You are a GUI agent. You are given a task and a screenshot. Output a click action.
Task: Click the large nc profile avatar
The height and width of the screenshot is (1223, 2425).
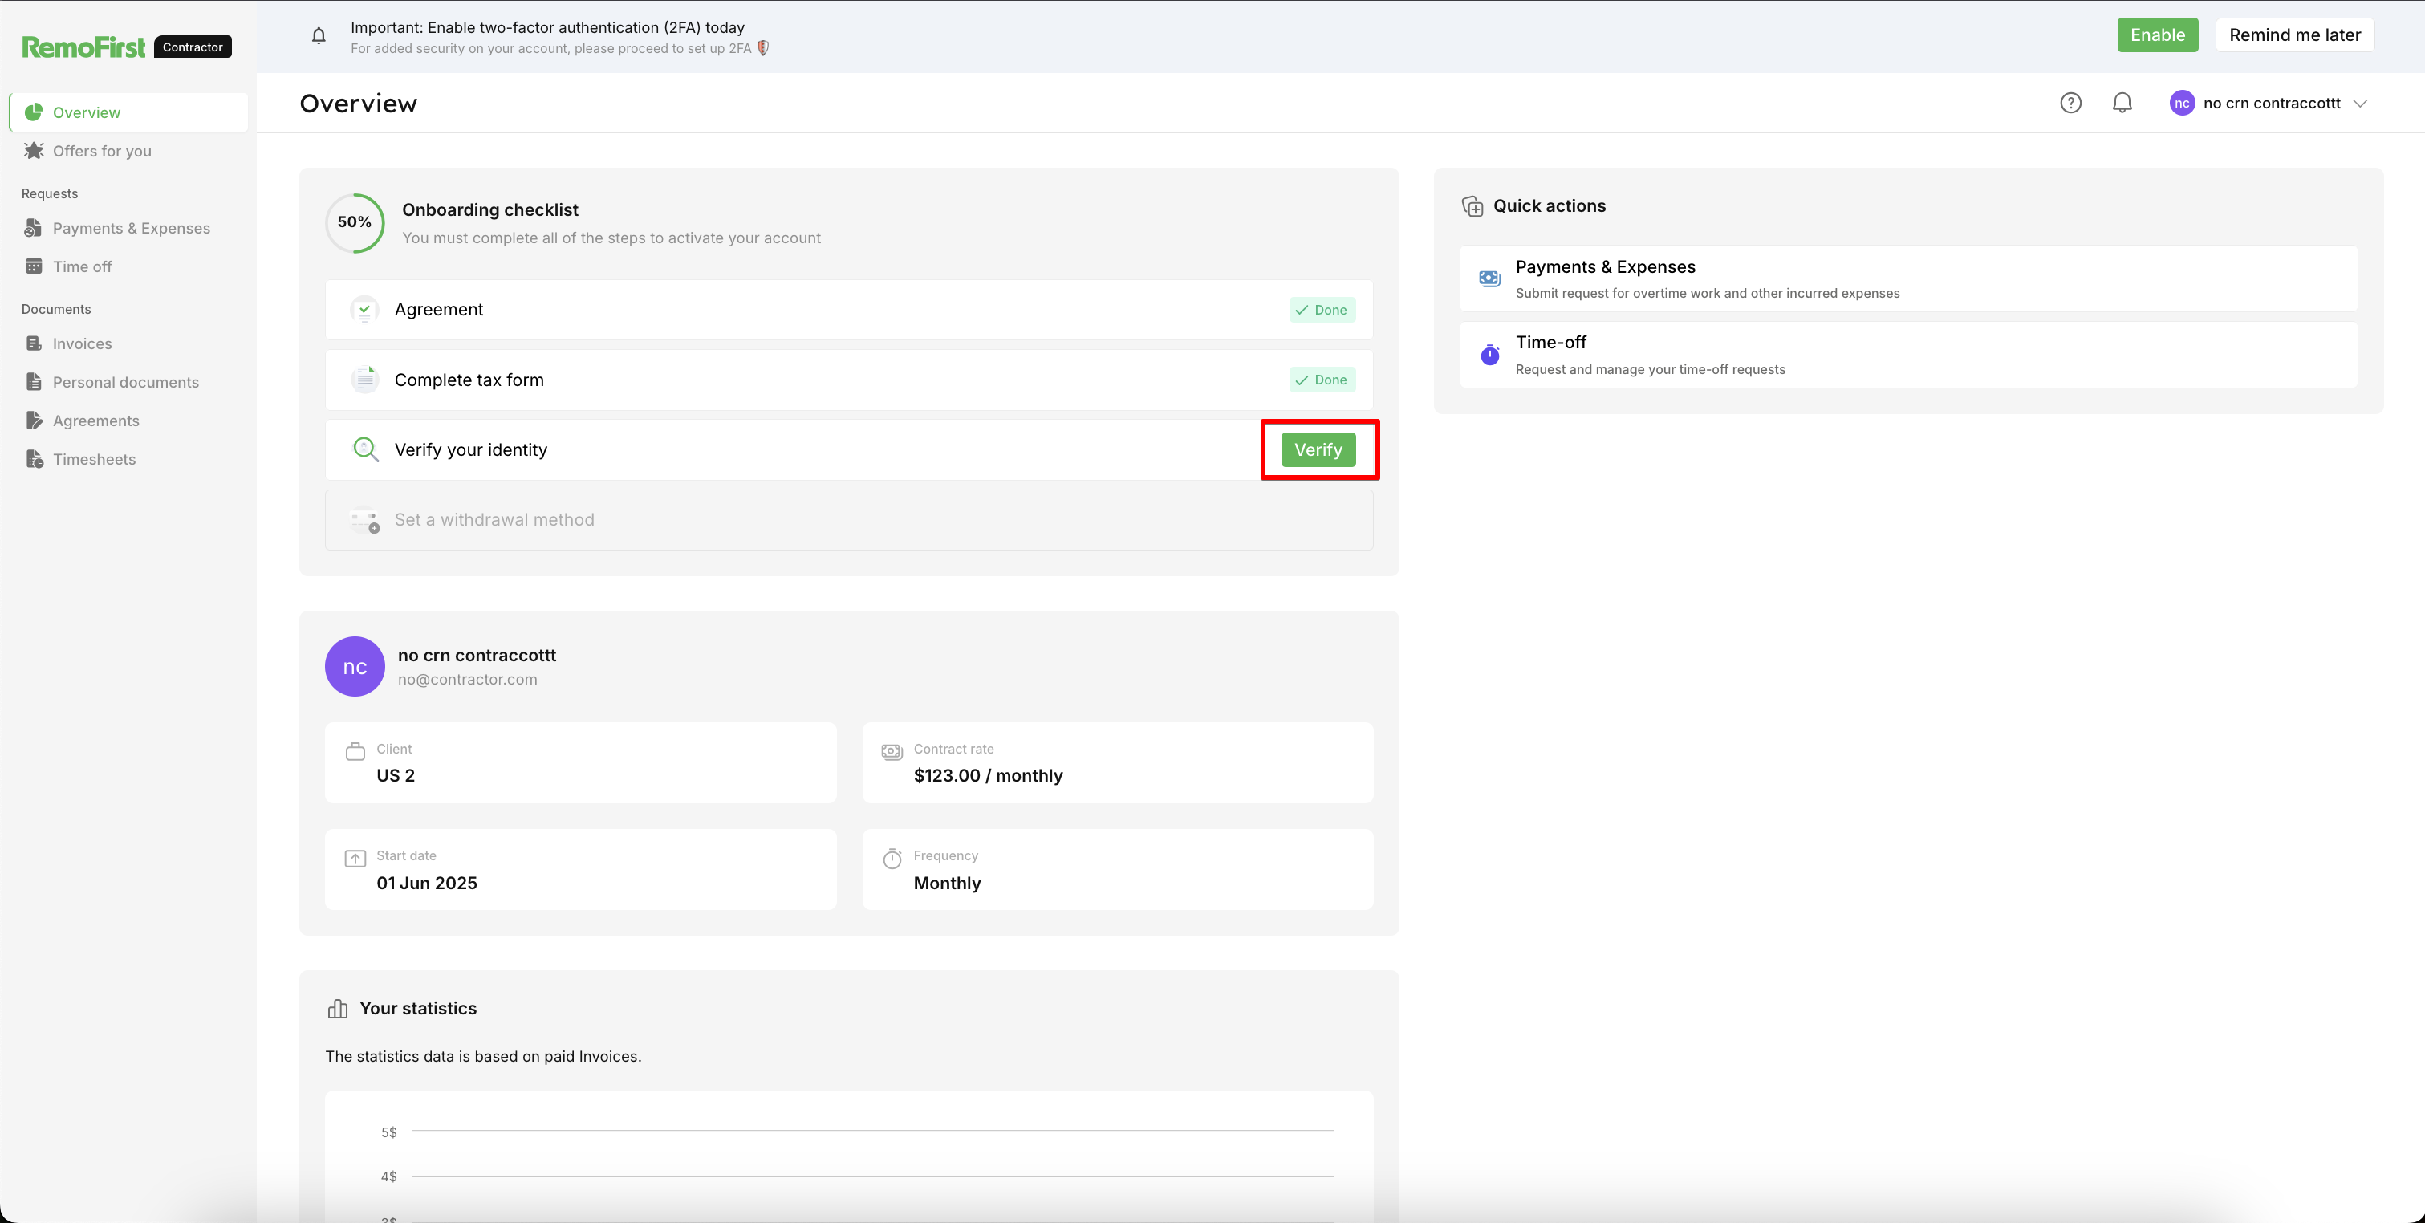[x=355, y=667]
